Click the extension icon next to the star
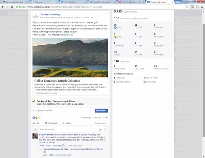The width and height of the screenshot is (205, 158). pos(192,7)
